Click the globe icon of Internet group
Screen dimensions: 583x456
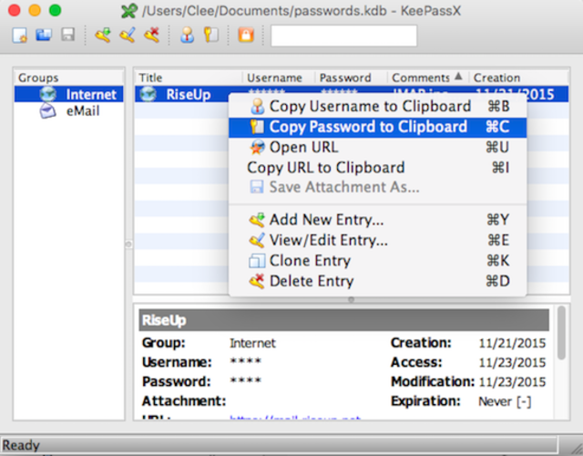pyautogui.click(x=47, y=94)
